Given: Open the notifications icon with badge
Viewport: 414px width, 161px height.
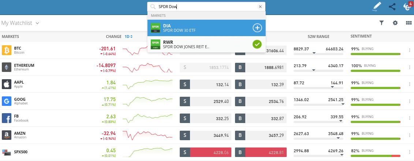Looking at the screenshot, I should 406,7.
